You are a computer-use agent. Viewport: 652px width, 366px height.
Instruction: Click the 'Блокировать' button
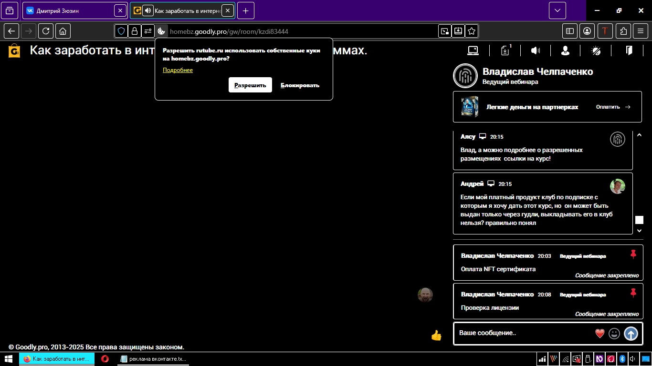click(x=300, y=85)
